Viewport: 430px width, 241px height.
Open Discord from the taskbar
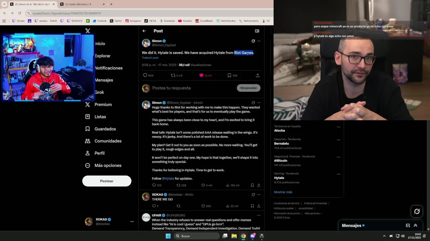[253, 236]
